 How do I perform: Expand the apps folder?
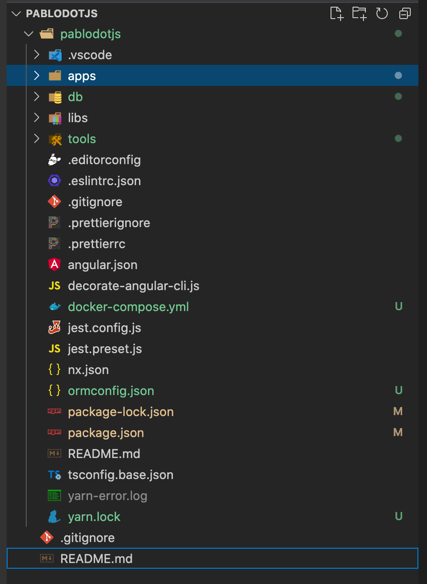pyautogui.click(x=37, y=75)
